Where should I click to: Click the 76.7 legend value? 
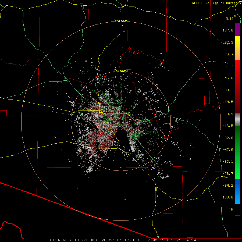coord(229,54)
